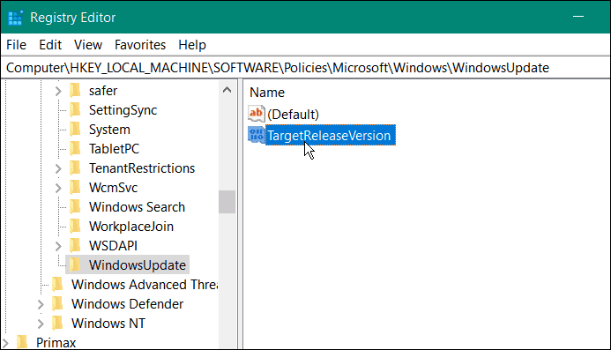611x350 pixels.
Task: Open the Help menu
Action: tap(192, 45)
